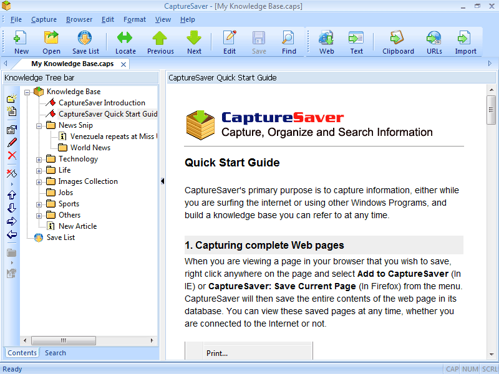
Task: Click the Save List toolbar icon
Action: point(85,42)
